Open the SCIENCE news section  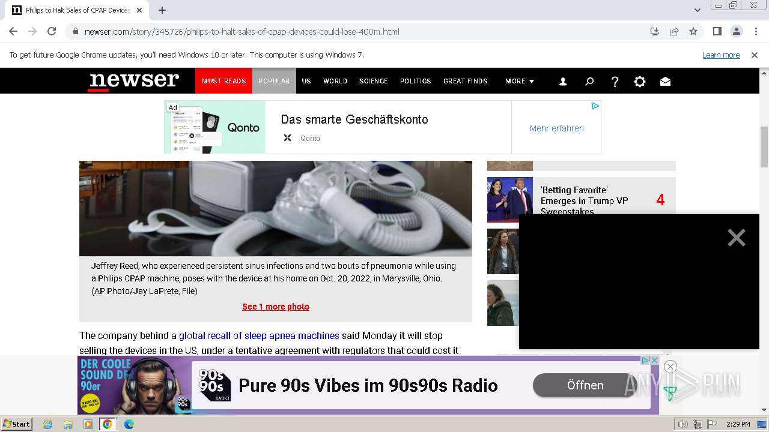tap(374, 81)
